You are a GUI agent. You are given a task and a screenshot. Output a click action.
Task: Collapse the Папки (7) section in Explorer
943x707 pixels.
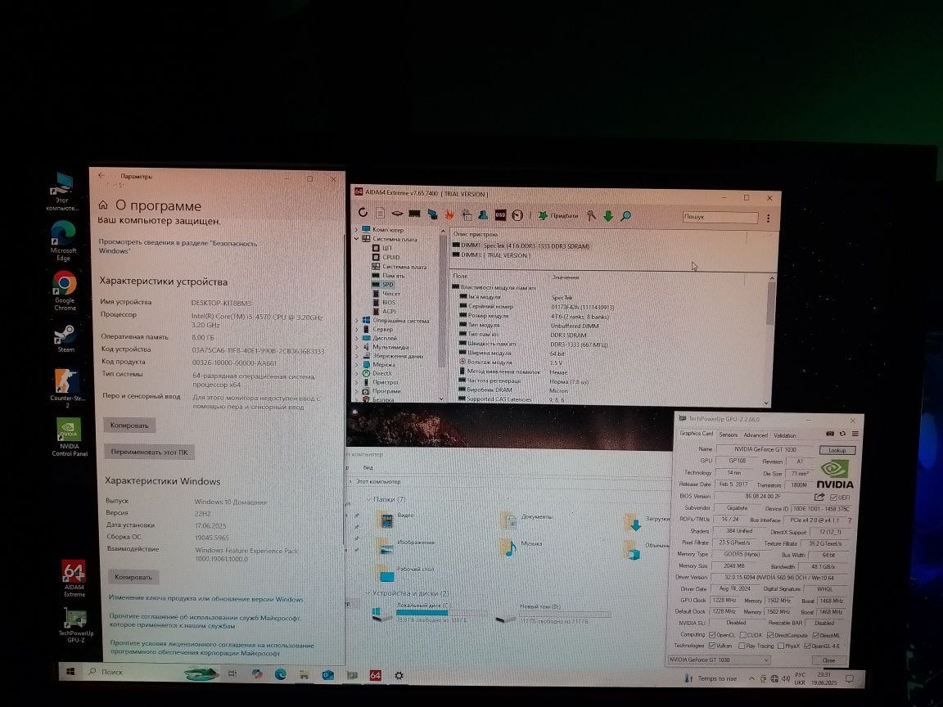(x=368, y=500)
